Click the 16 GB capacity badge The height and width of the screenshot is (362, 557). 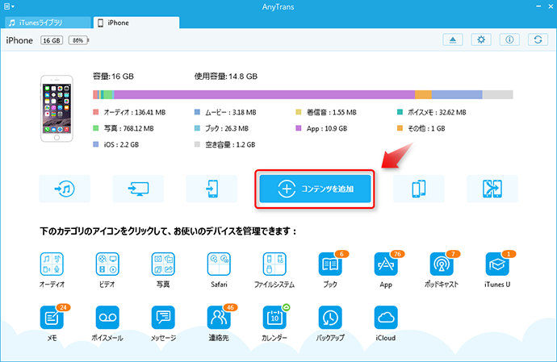pyautogui.click(x=52, y=40)
